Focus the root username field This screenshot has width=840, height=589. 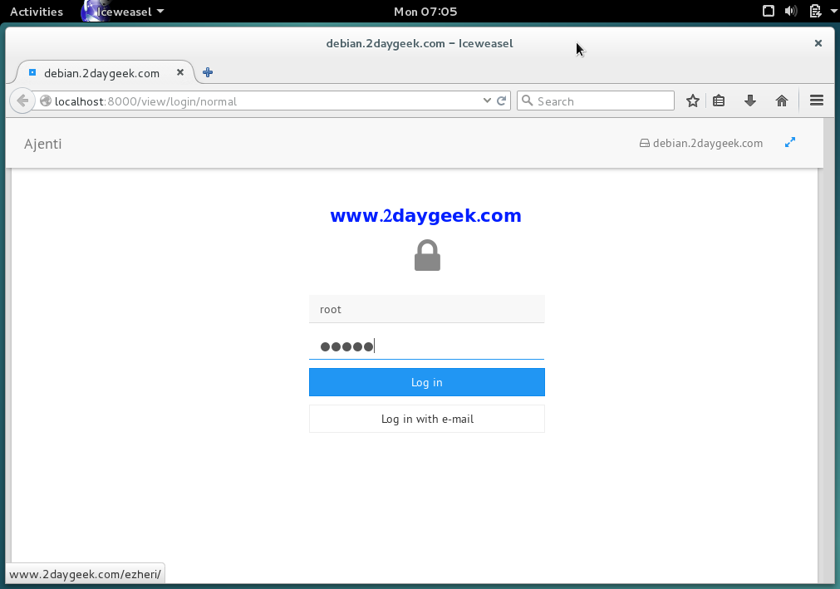tap(427, 309)
